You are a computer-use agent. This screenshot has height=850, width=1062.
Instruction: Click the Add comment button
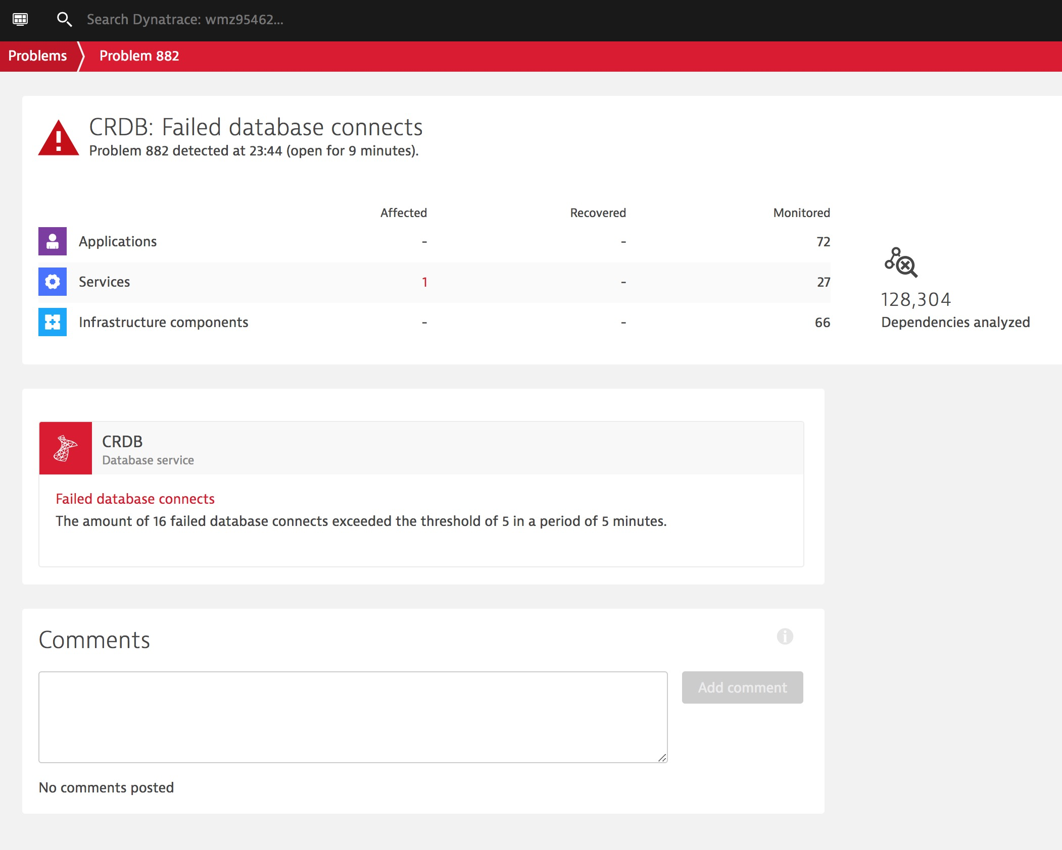(x=742, y=687)
